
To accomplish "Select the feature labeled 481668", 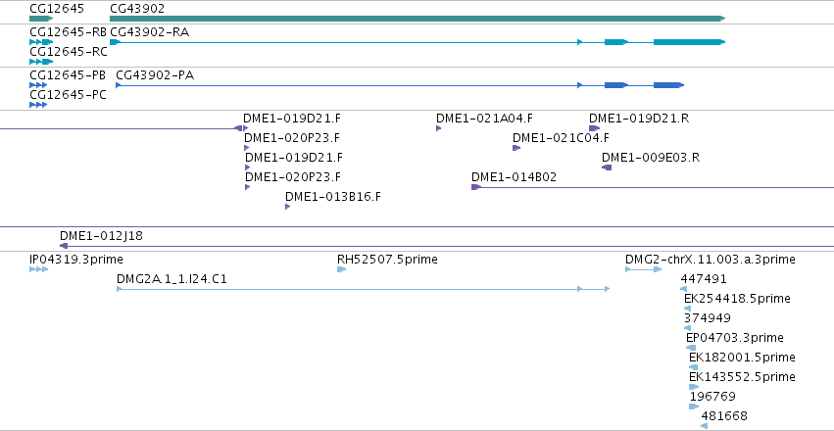I will 705,426.
